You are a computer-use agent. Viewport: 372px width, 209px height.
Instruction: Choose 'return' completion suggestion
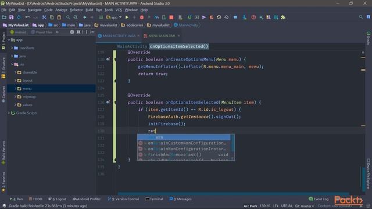click(184, 137)
